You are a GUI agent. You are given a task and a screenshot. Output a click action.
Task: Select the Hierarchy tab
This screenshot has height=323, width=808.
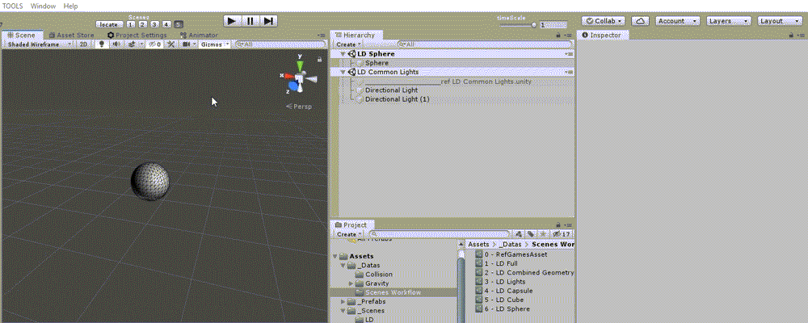[355, 35]
